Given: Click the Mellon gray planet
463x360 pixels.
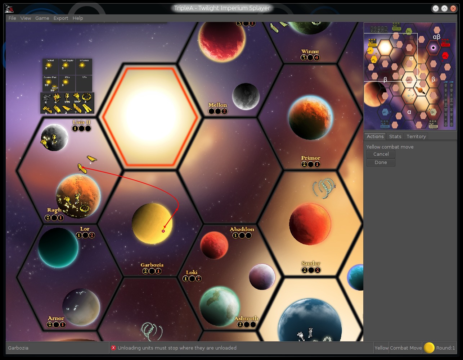Looking at the screenshot, I should coord(246,96).
